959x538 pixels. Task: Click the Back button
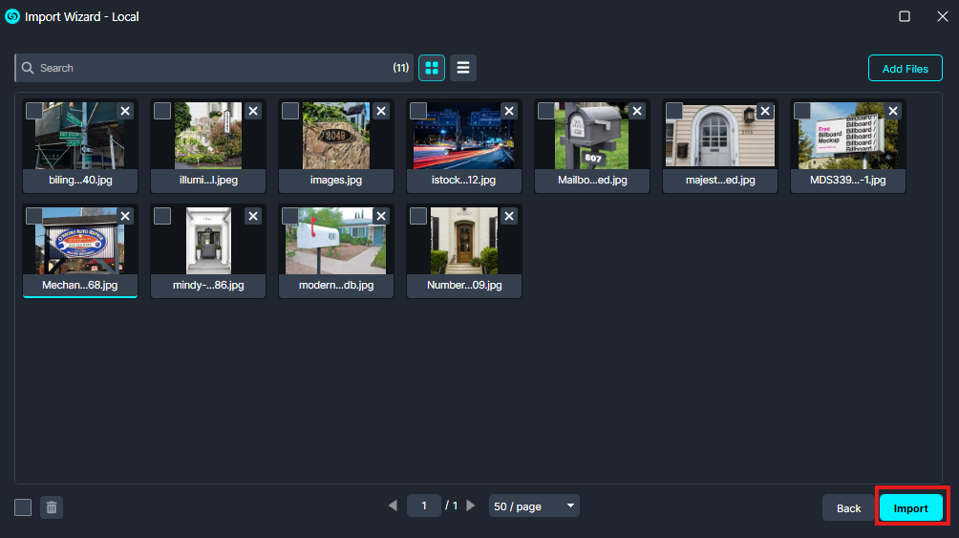coord(848,508)
